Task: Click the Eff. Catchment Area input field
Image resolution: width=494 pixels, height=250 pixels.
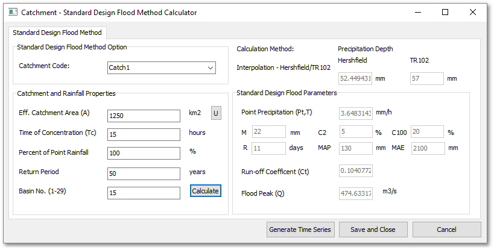Action: pos(144,116)
